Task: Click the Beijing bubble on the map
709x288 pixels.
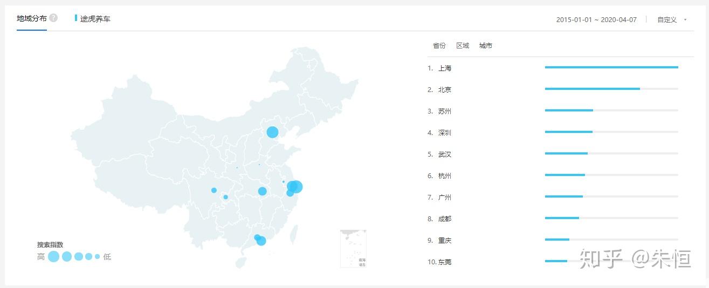Action: (x=272, y=132)
